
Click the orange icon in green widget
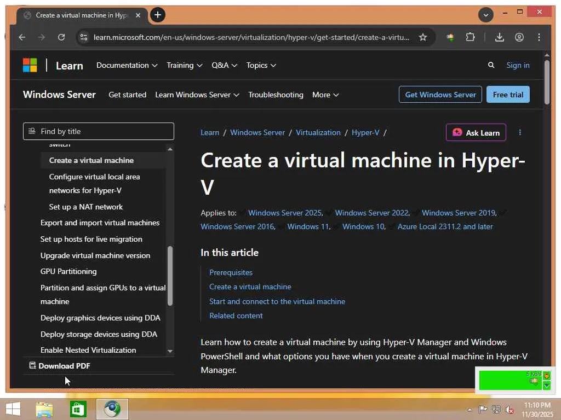coord(546,375)
